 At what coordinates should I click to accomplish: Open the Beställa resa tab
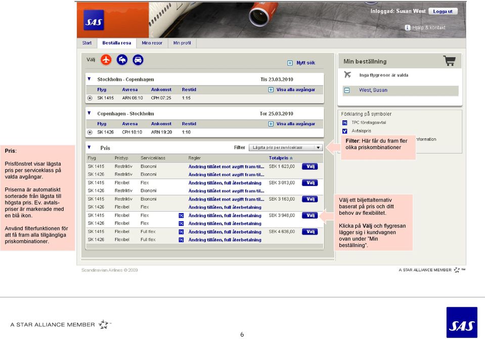click(x=117, y=43)
